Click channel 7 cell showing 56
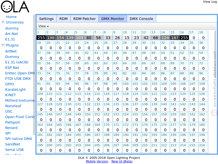 [x=98, y=35]
